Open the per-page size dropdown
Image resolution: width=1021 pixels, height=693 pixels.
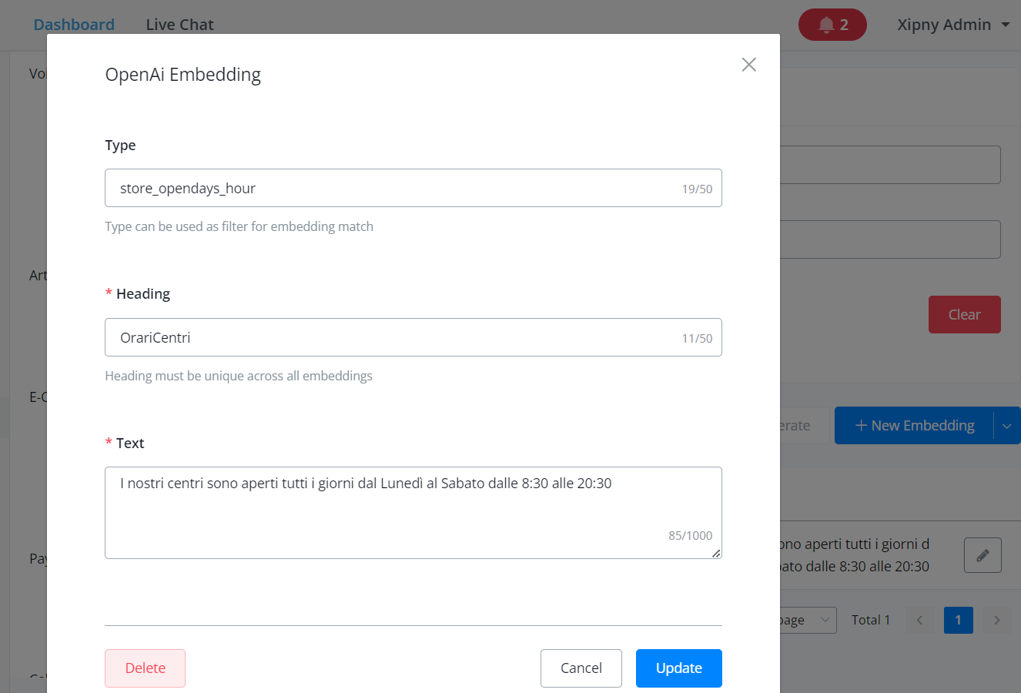tap(807, 620)
